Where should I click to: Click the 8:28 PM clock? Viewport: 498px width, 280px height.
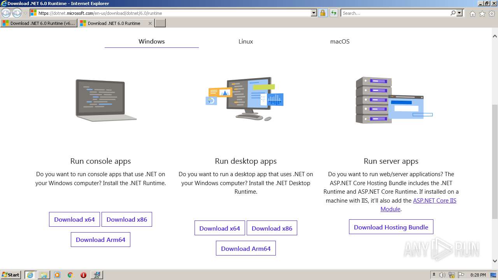point(478,275)
